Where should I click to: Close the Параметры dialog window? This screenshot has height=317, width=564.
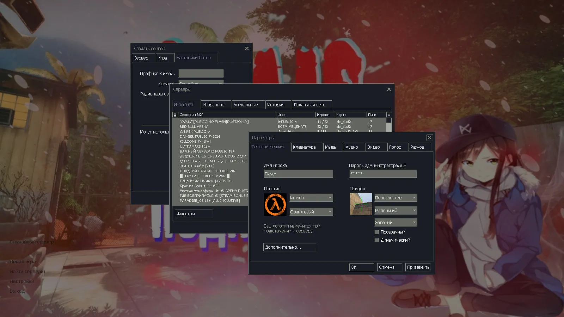coord(429,138)
